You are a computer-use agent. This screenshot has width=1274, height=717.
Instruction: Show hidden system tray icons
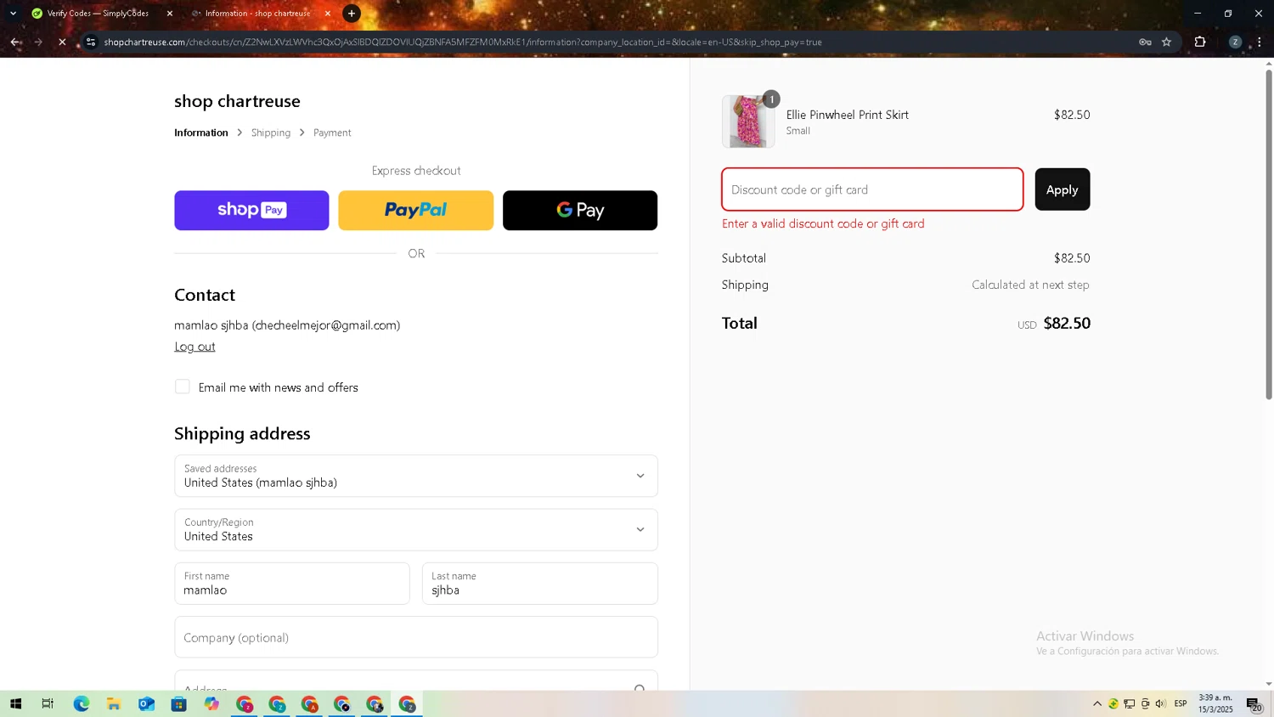point(1097,703)
